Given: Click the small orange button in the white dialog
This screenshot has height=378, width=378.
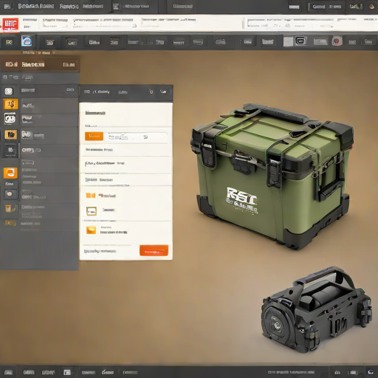Looking at the screenshot, I should click(x=94, y=136).
